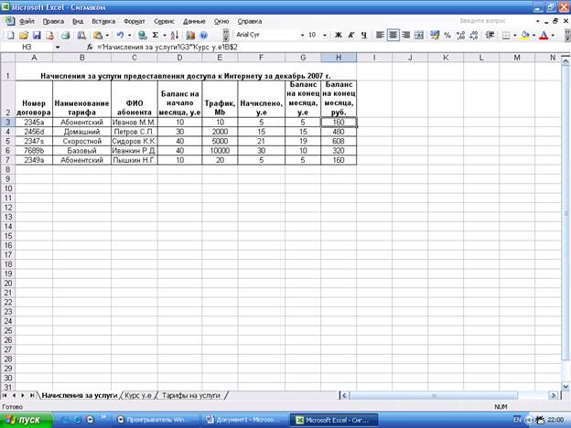Screen dimensions: 571x428
Task: Toggle italic formatting (К)
Action: 350,35
